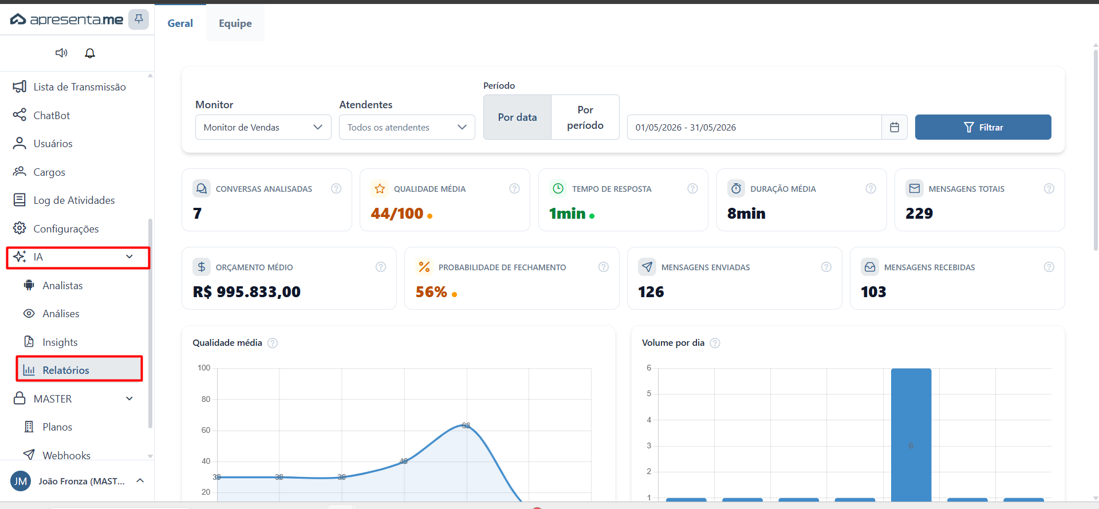
Task: Show help for Tempo de Resposta
Action: (693, 188)
